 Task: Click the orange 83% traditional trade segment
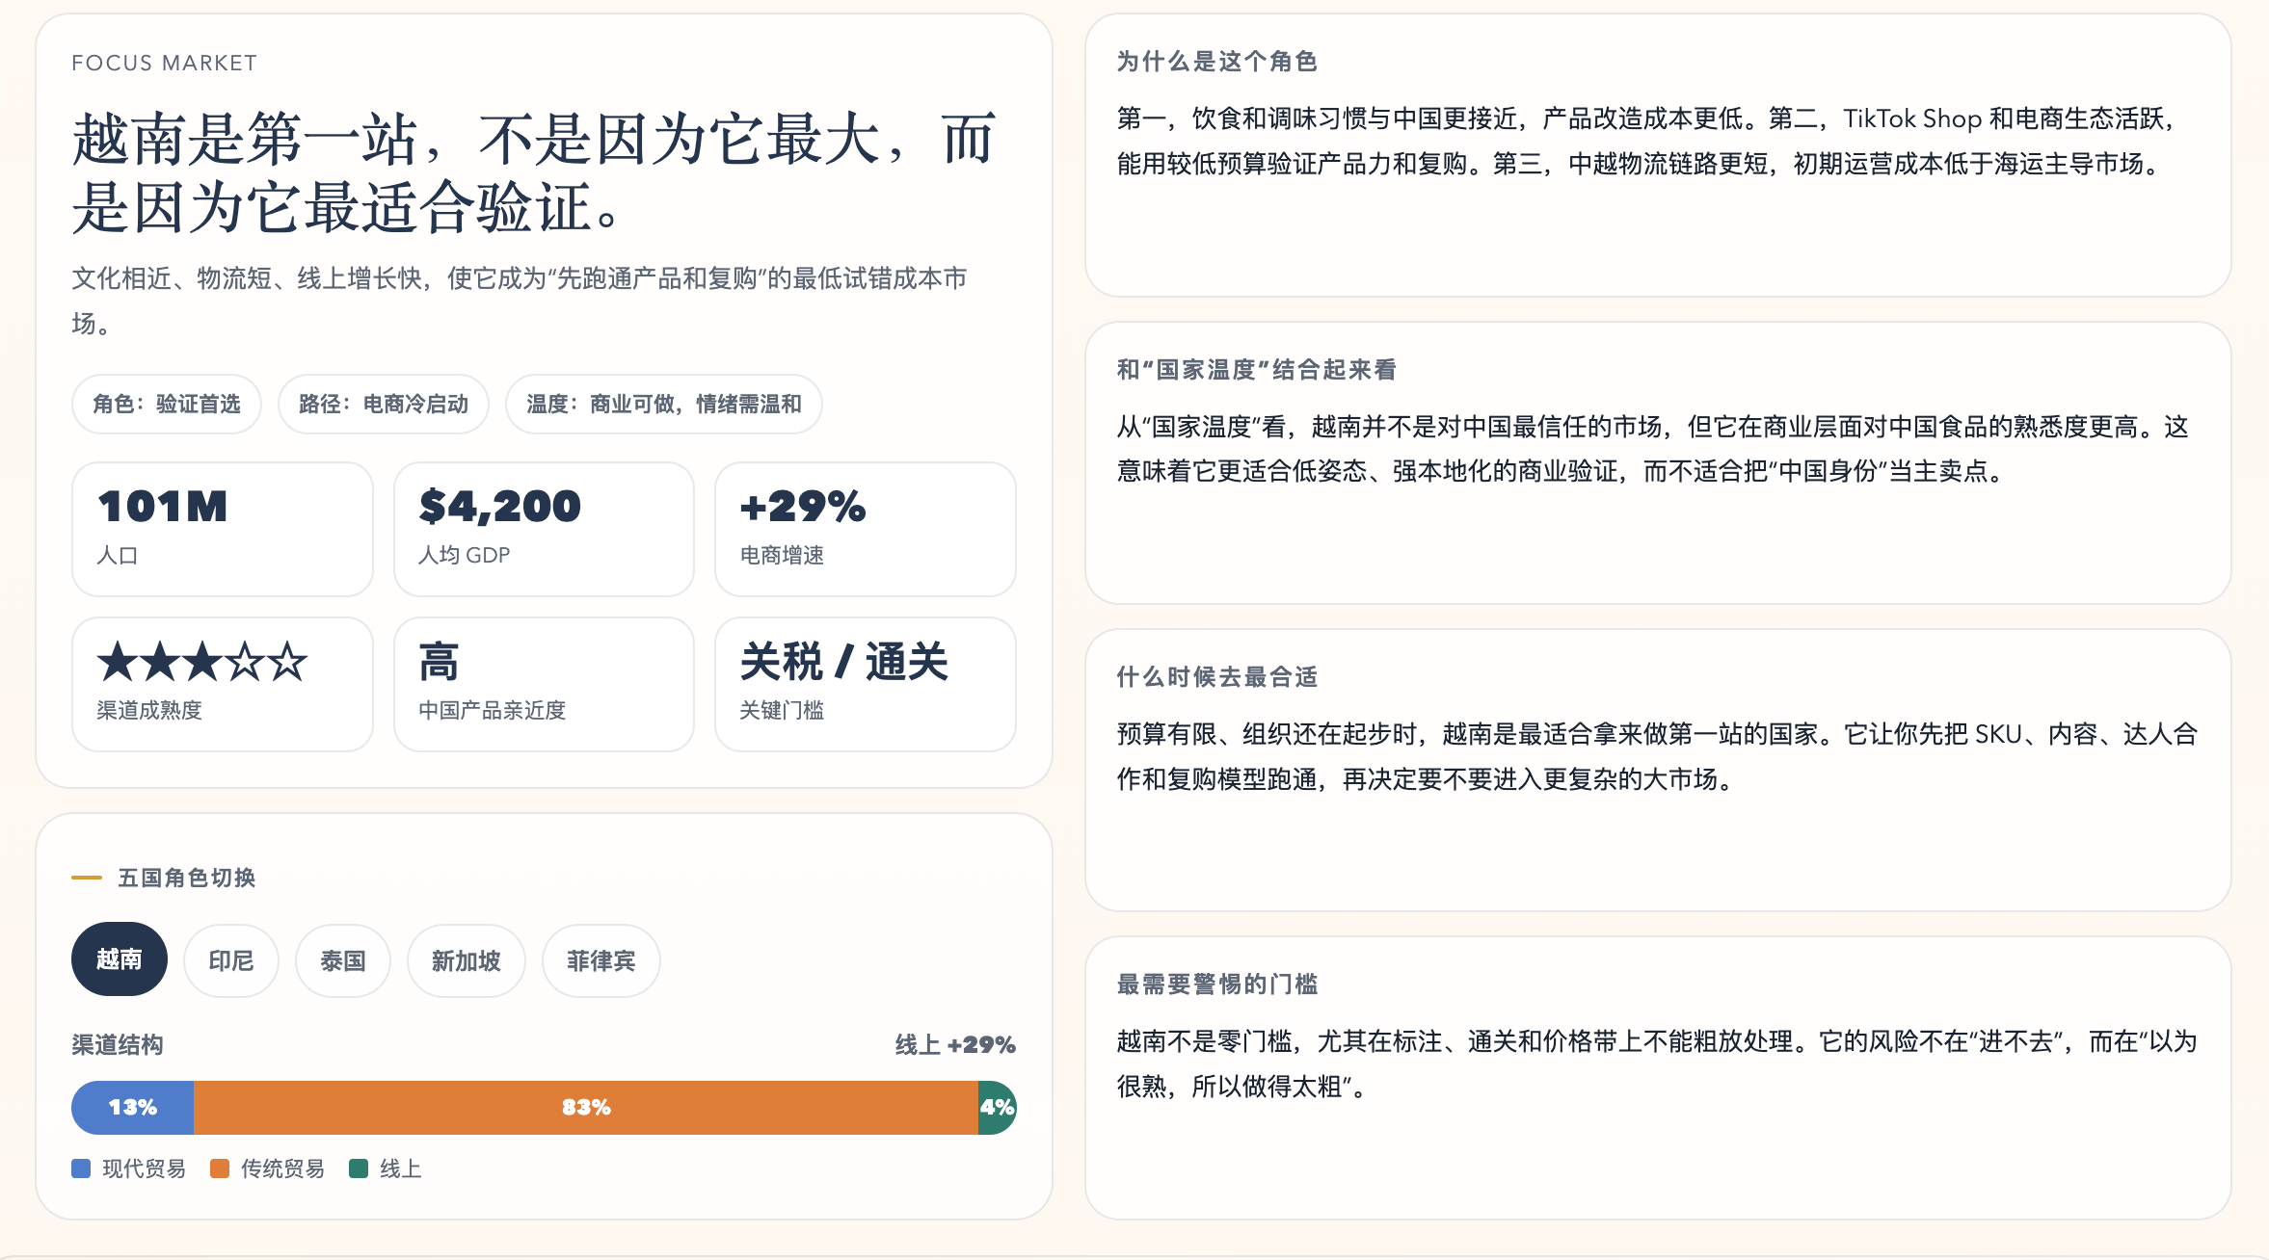[x=586, y=1107]
